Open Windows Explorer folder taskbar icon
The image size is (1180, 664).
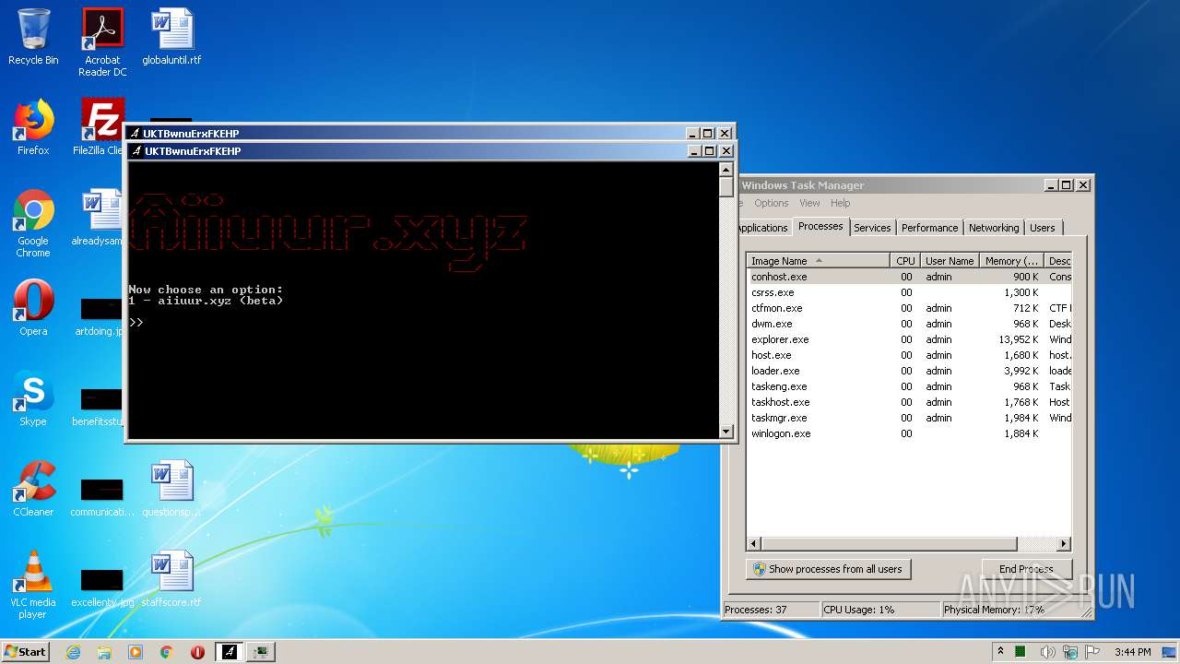(x=104, y=652)
